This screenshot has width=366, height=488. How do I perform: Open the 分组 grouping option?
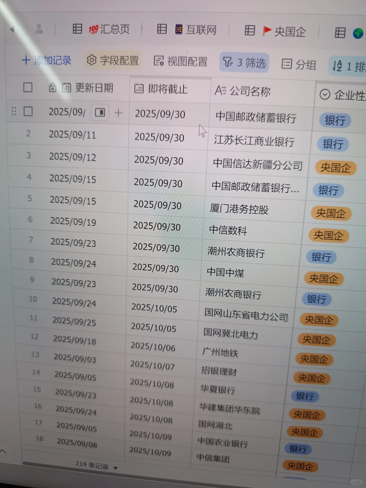pos(299,64)
